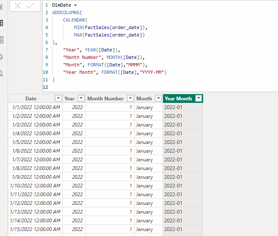Select the Year column header
This screenshot has height=236, width=278.
point(69,98)
